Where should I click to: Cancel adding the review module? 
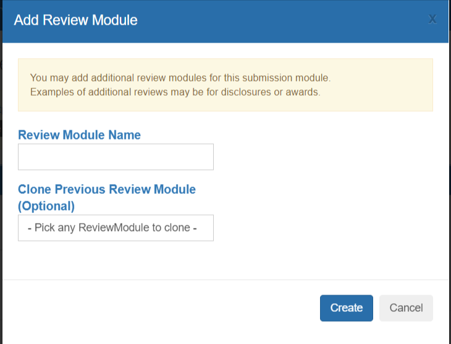tap(406, 308)
